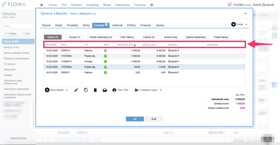
Task: Click green check status of 9200011
Action: 105,73
